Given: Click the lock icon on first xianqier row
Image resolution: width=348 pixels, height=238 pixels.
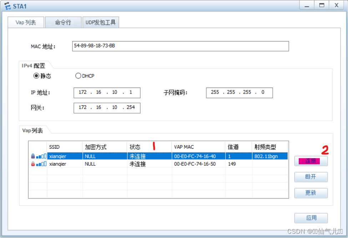Looking at the screenshot, I should pyautogui.click(x=33, y=156).
